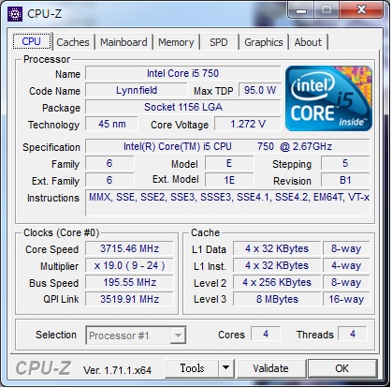
Task: Click the L1 Data value '4 x 32 KBytes'
Action: pos(277,248)
